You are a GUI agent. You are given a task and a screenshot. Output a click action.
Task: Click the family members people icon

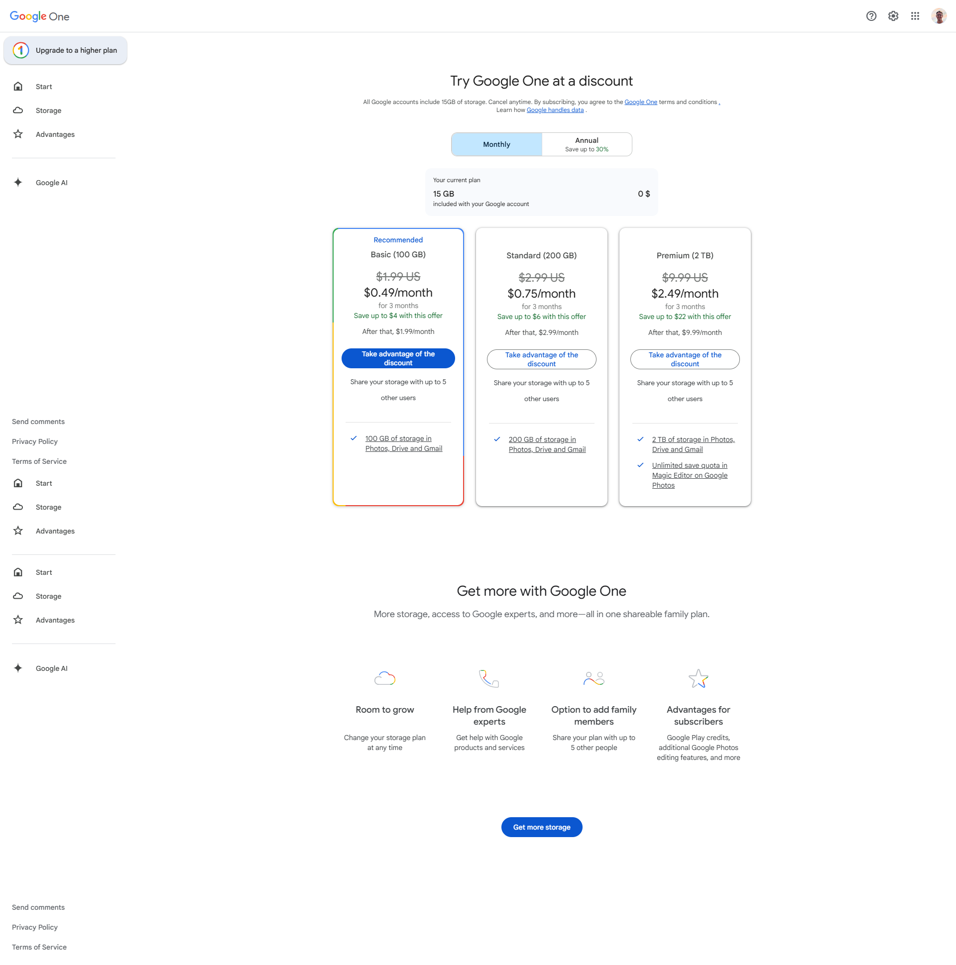[x=594, y=678]
